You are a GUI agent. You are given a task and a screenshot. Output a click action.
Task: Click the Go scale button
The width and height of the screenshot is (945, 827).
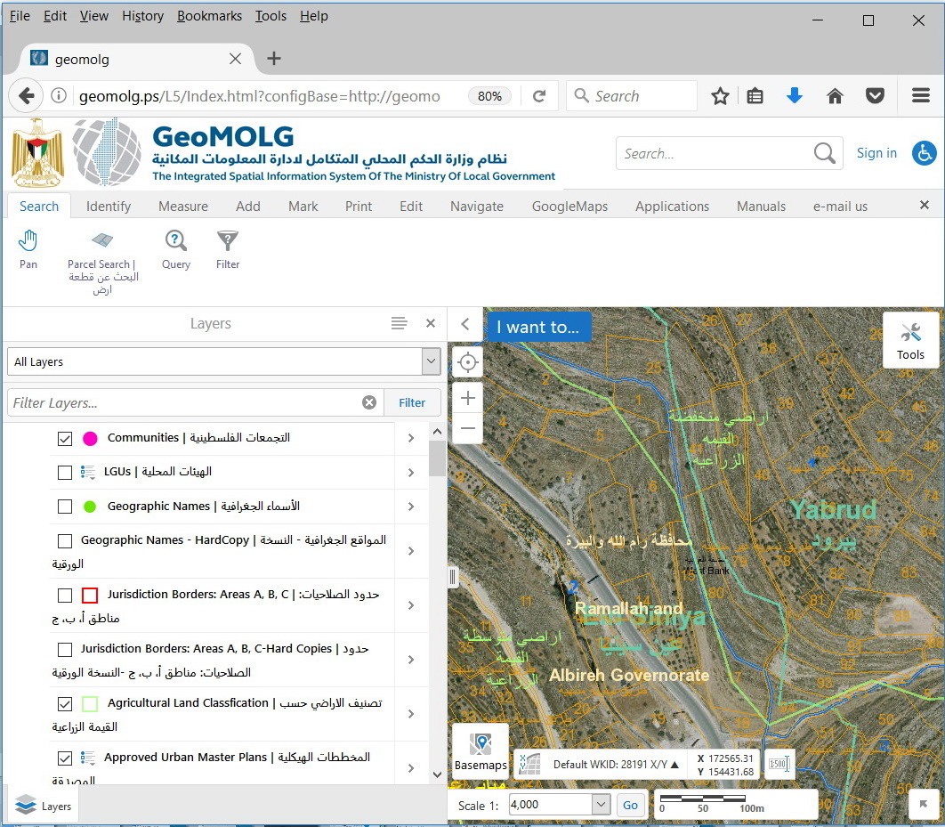tap(630, 805)
